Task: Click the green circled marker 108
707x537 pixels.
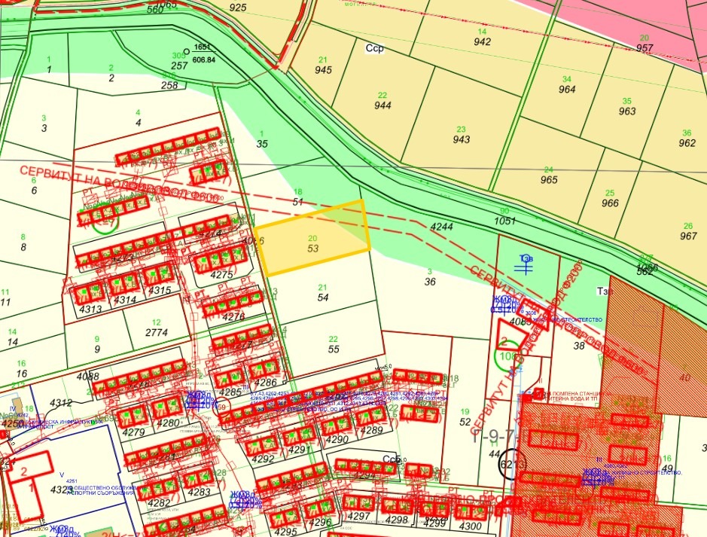Action: pos(507,355)
